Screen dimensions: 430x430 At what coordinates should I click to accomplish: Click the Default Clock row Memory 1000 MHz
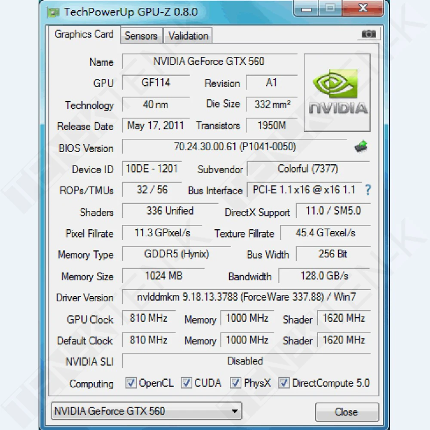pos(247,340)
